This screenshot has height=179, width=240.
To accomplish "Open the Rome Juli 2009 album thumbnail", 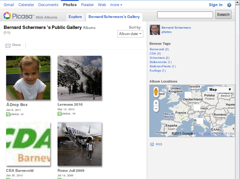I will 80,144.
